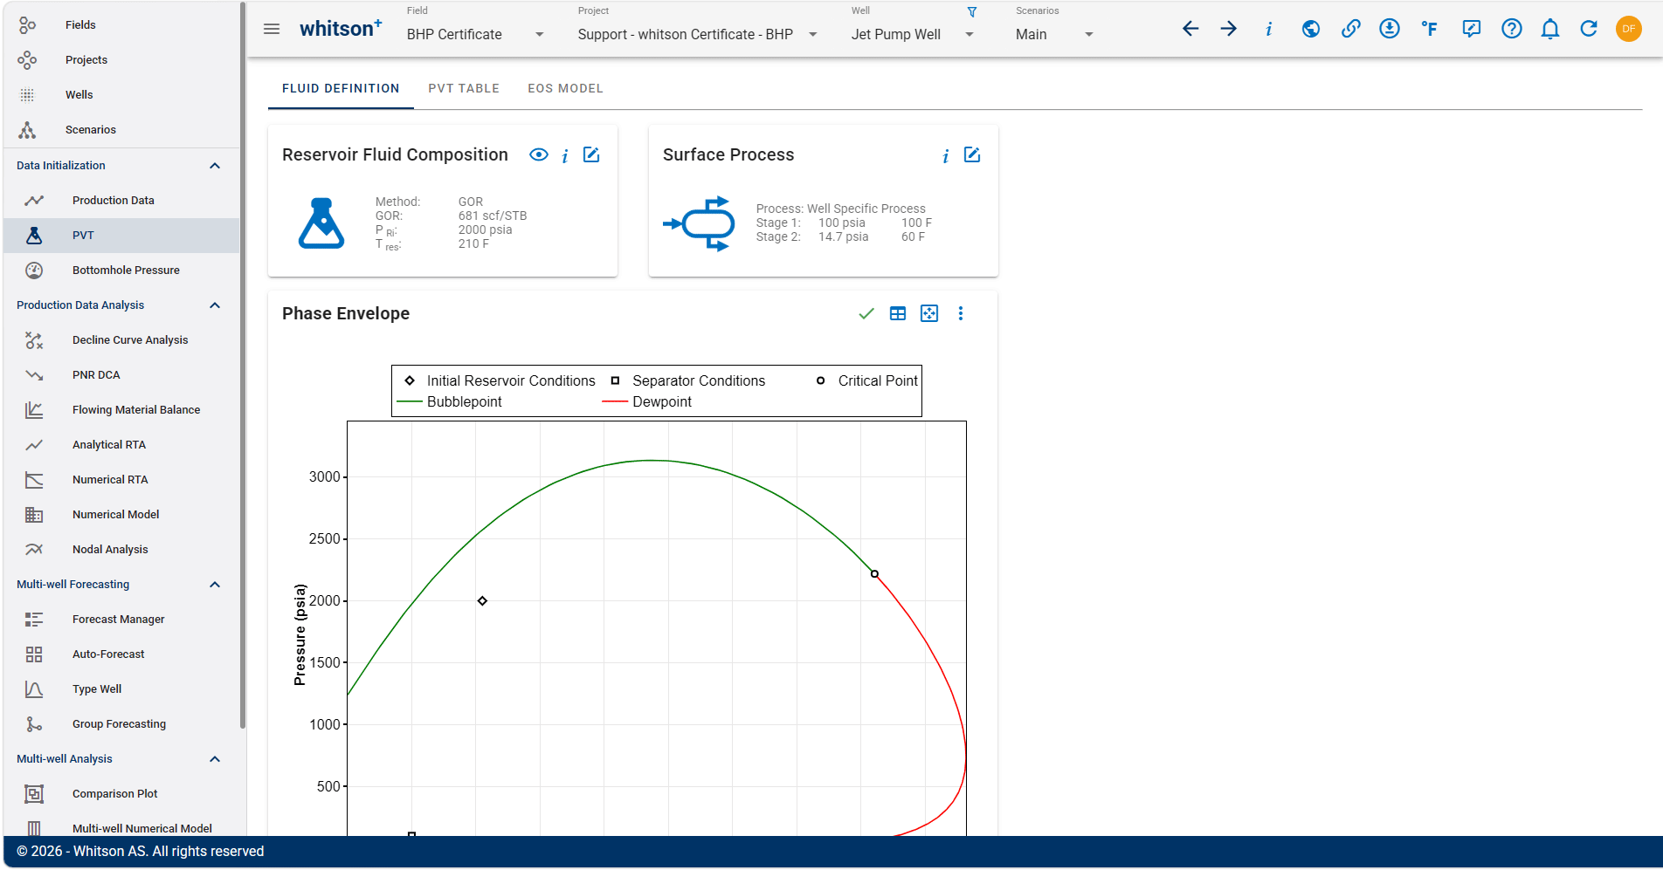Click the back arrow in top toolbar
This screenshot has width=1663, height=870.
pos(1190,29)
